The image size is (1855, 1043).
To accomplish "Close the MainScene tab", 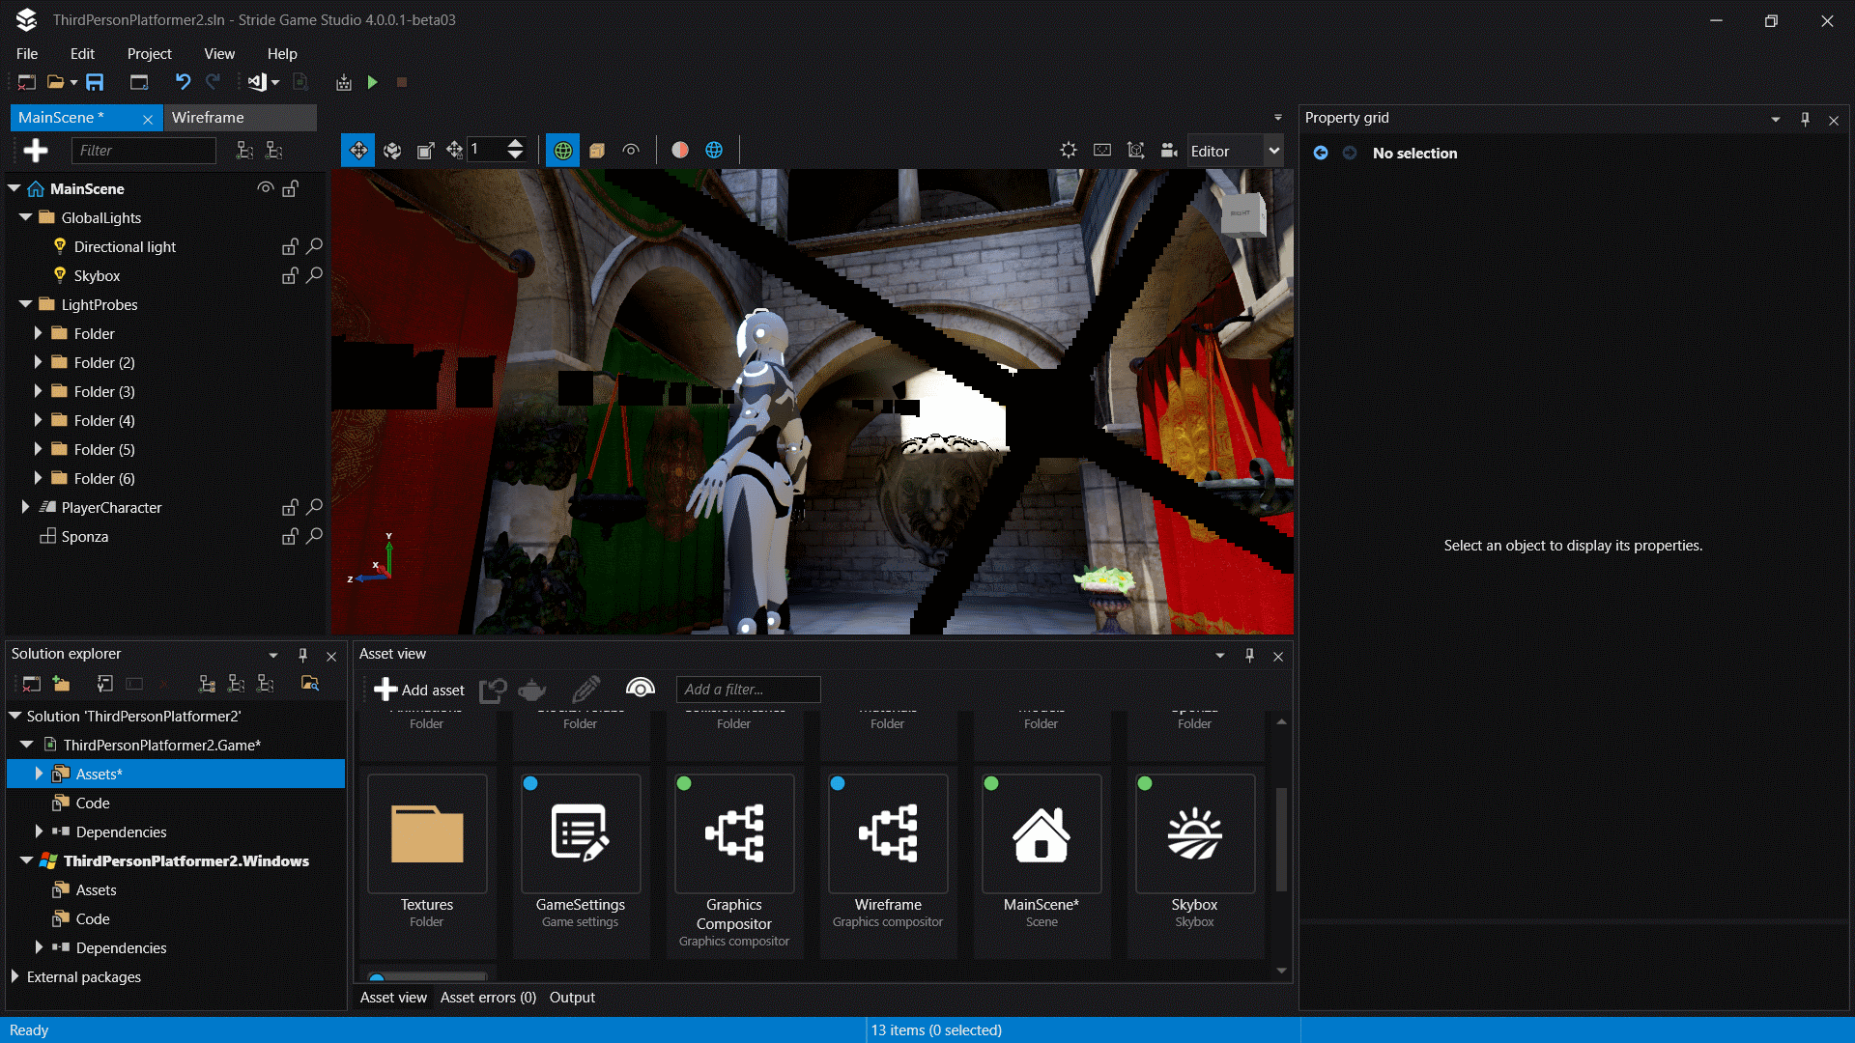I will click(x=148, y=119).
